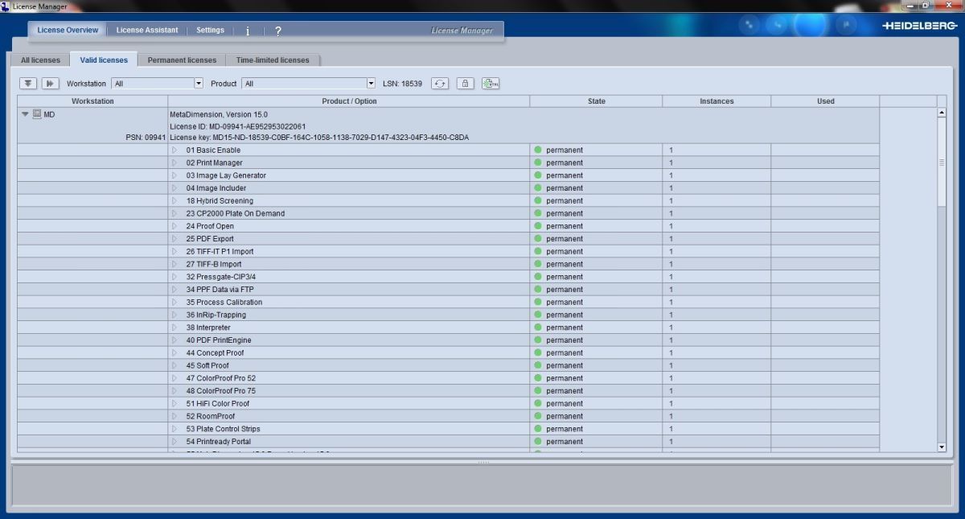Click the lock icon button
Viewport: 965px width, 519px height.
(x=465, y=83)
